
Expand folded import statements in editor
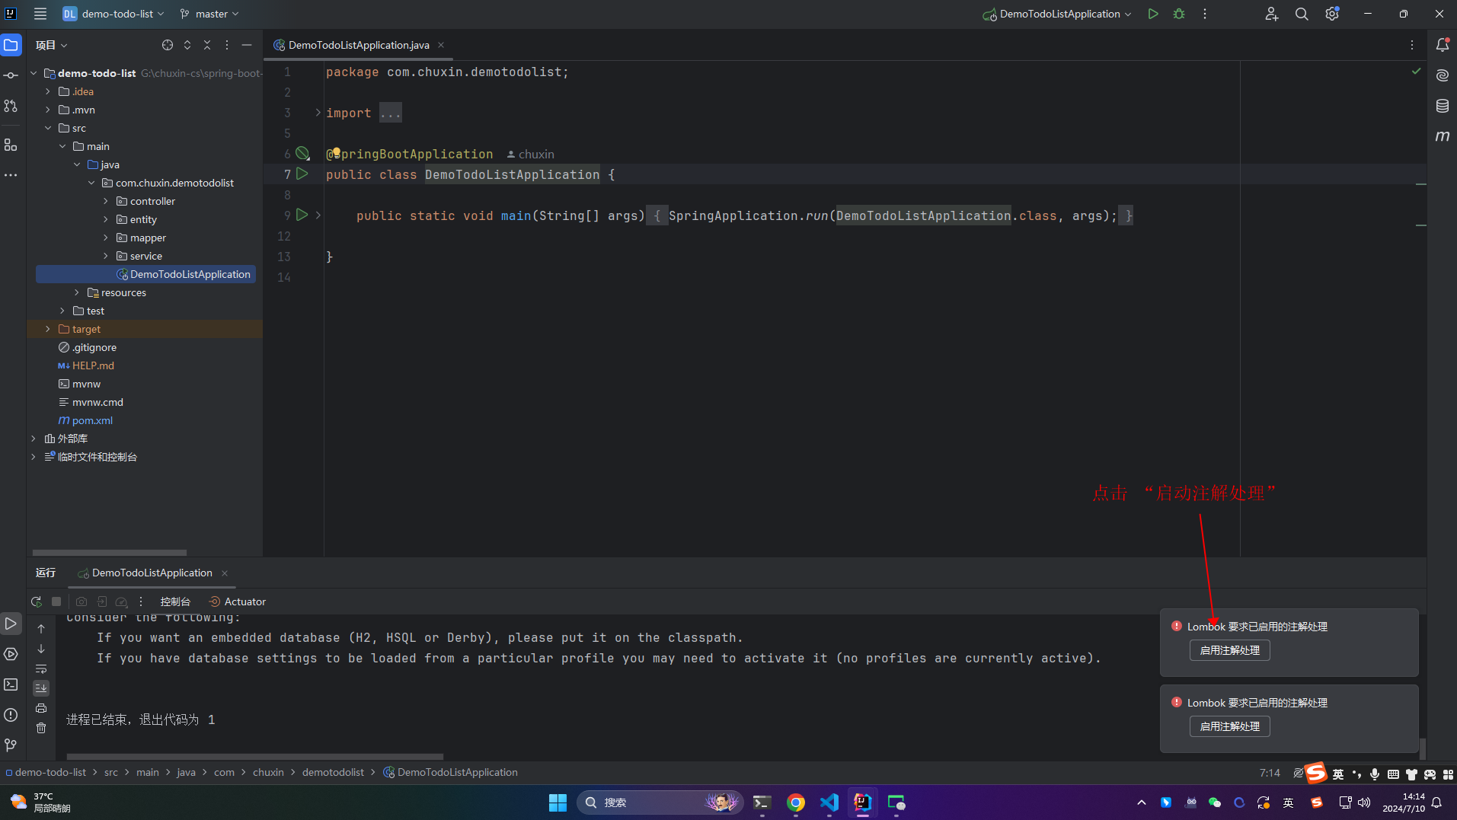[x=318, y=113]
